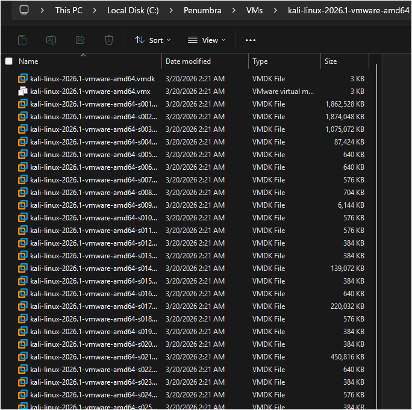Select the s007 VMDK file icon
The height and width of the screenshot is (410, 412).
23,179
